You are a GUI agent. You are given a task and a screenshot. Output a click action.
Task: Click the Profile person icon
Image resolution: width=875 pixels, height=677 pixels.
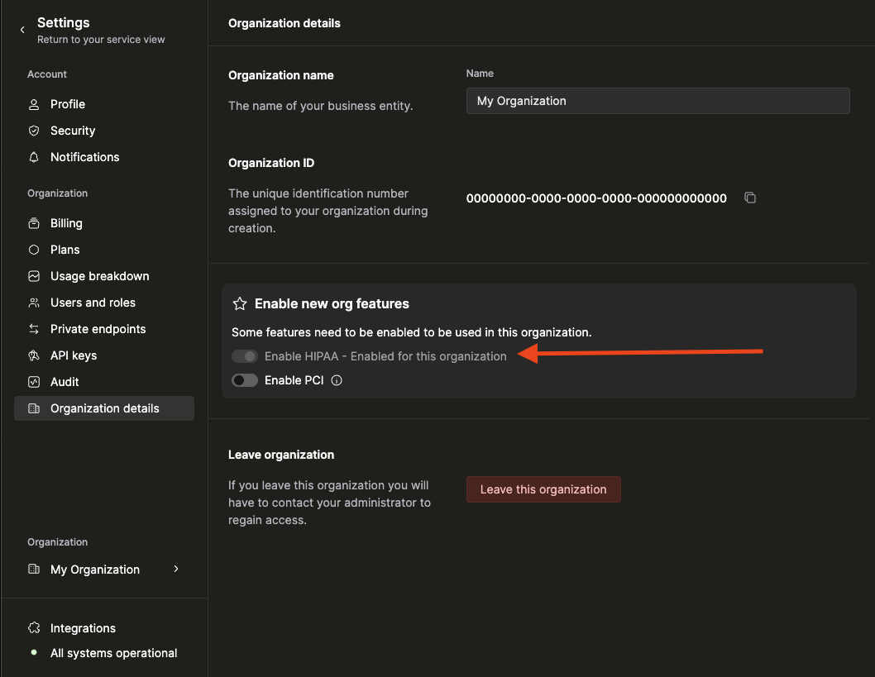pyautogui.click(x=34, y=104)
